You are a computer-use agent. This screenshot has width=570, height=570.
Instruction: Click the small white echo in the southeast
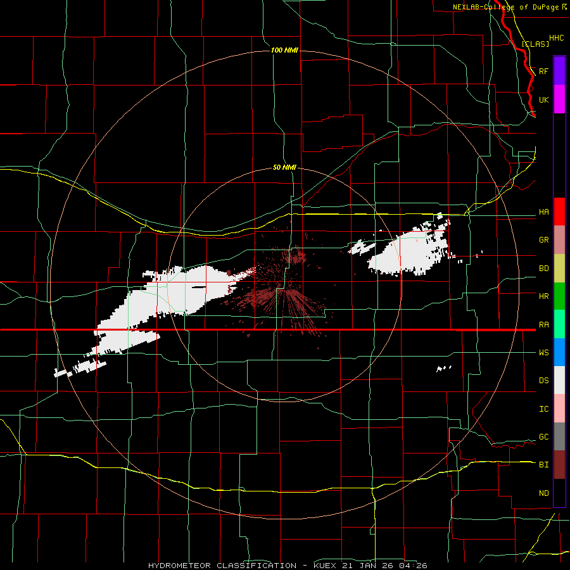pos(444,369)
